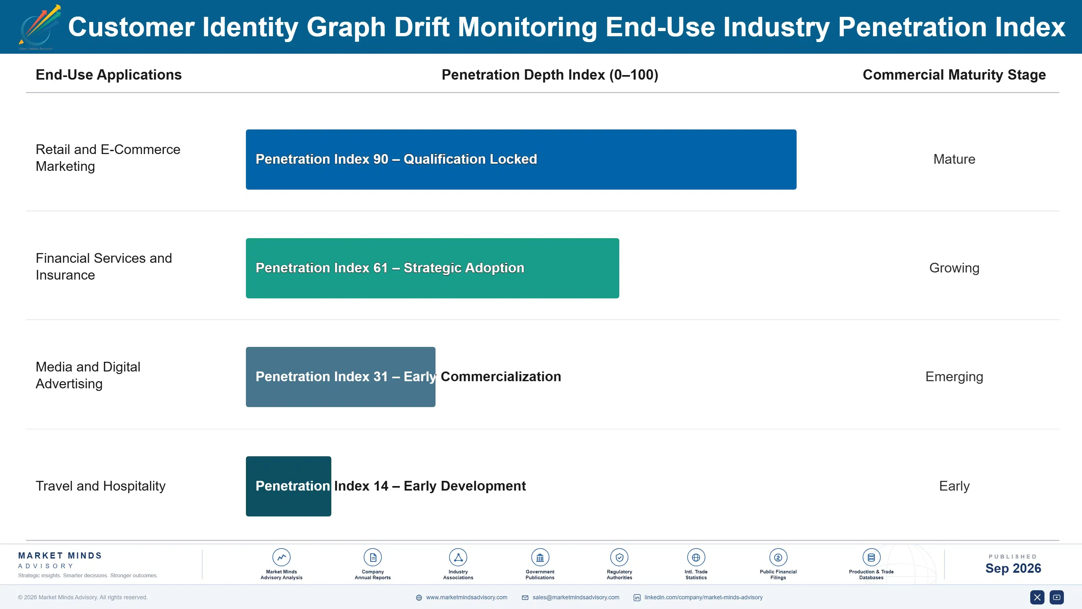Select the Penetration Index 31 slate bar
Screen dimensions: 1082x609
[x=340, y=377]
